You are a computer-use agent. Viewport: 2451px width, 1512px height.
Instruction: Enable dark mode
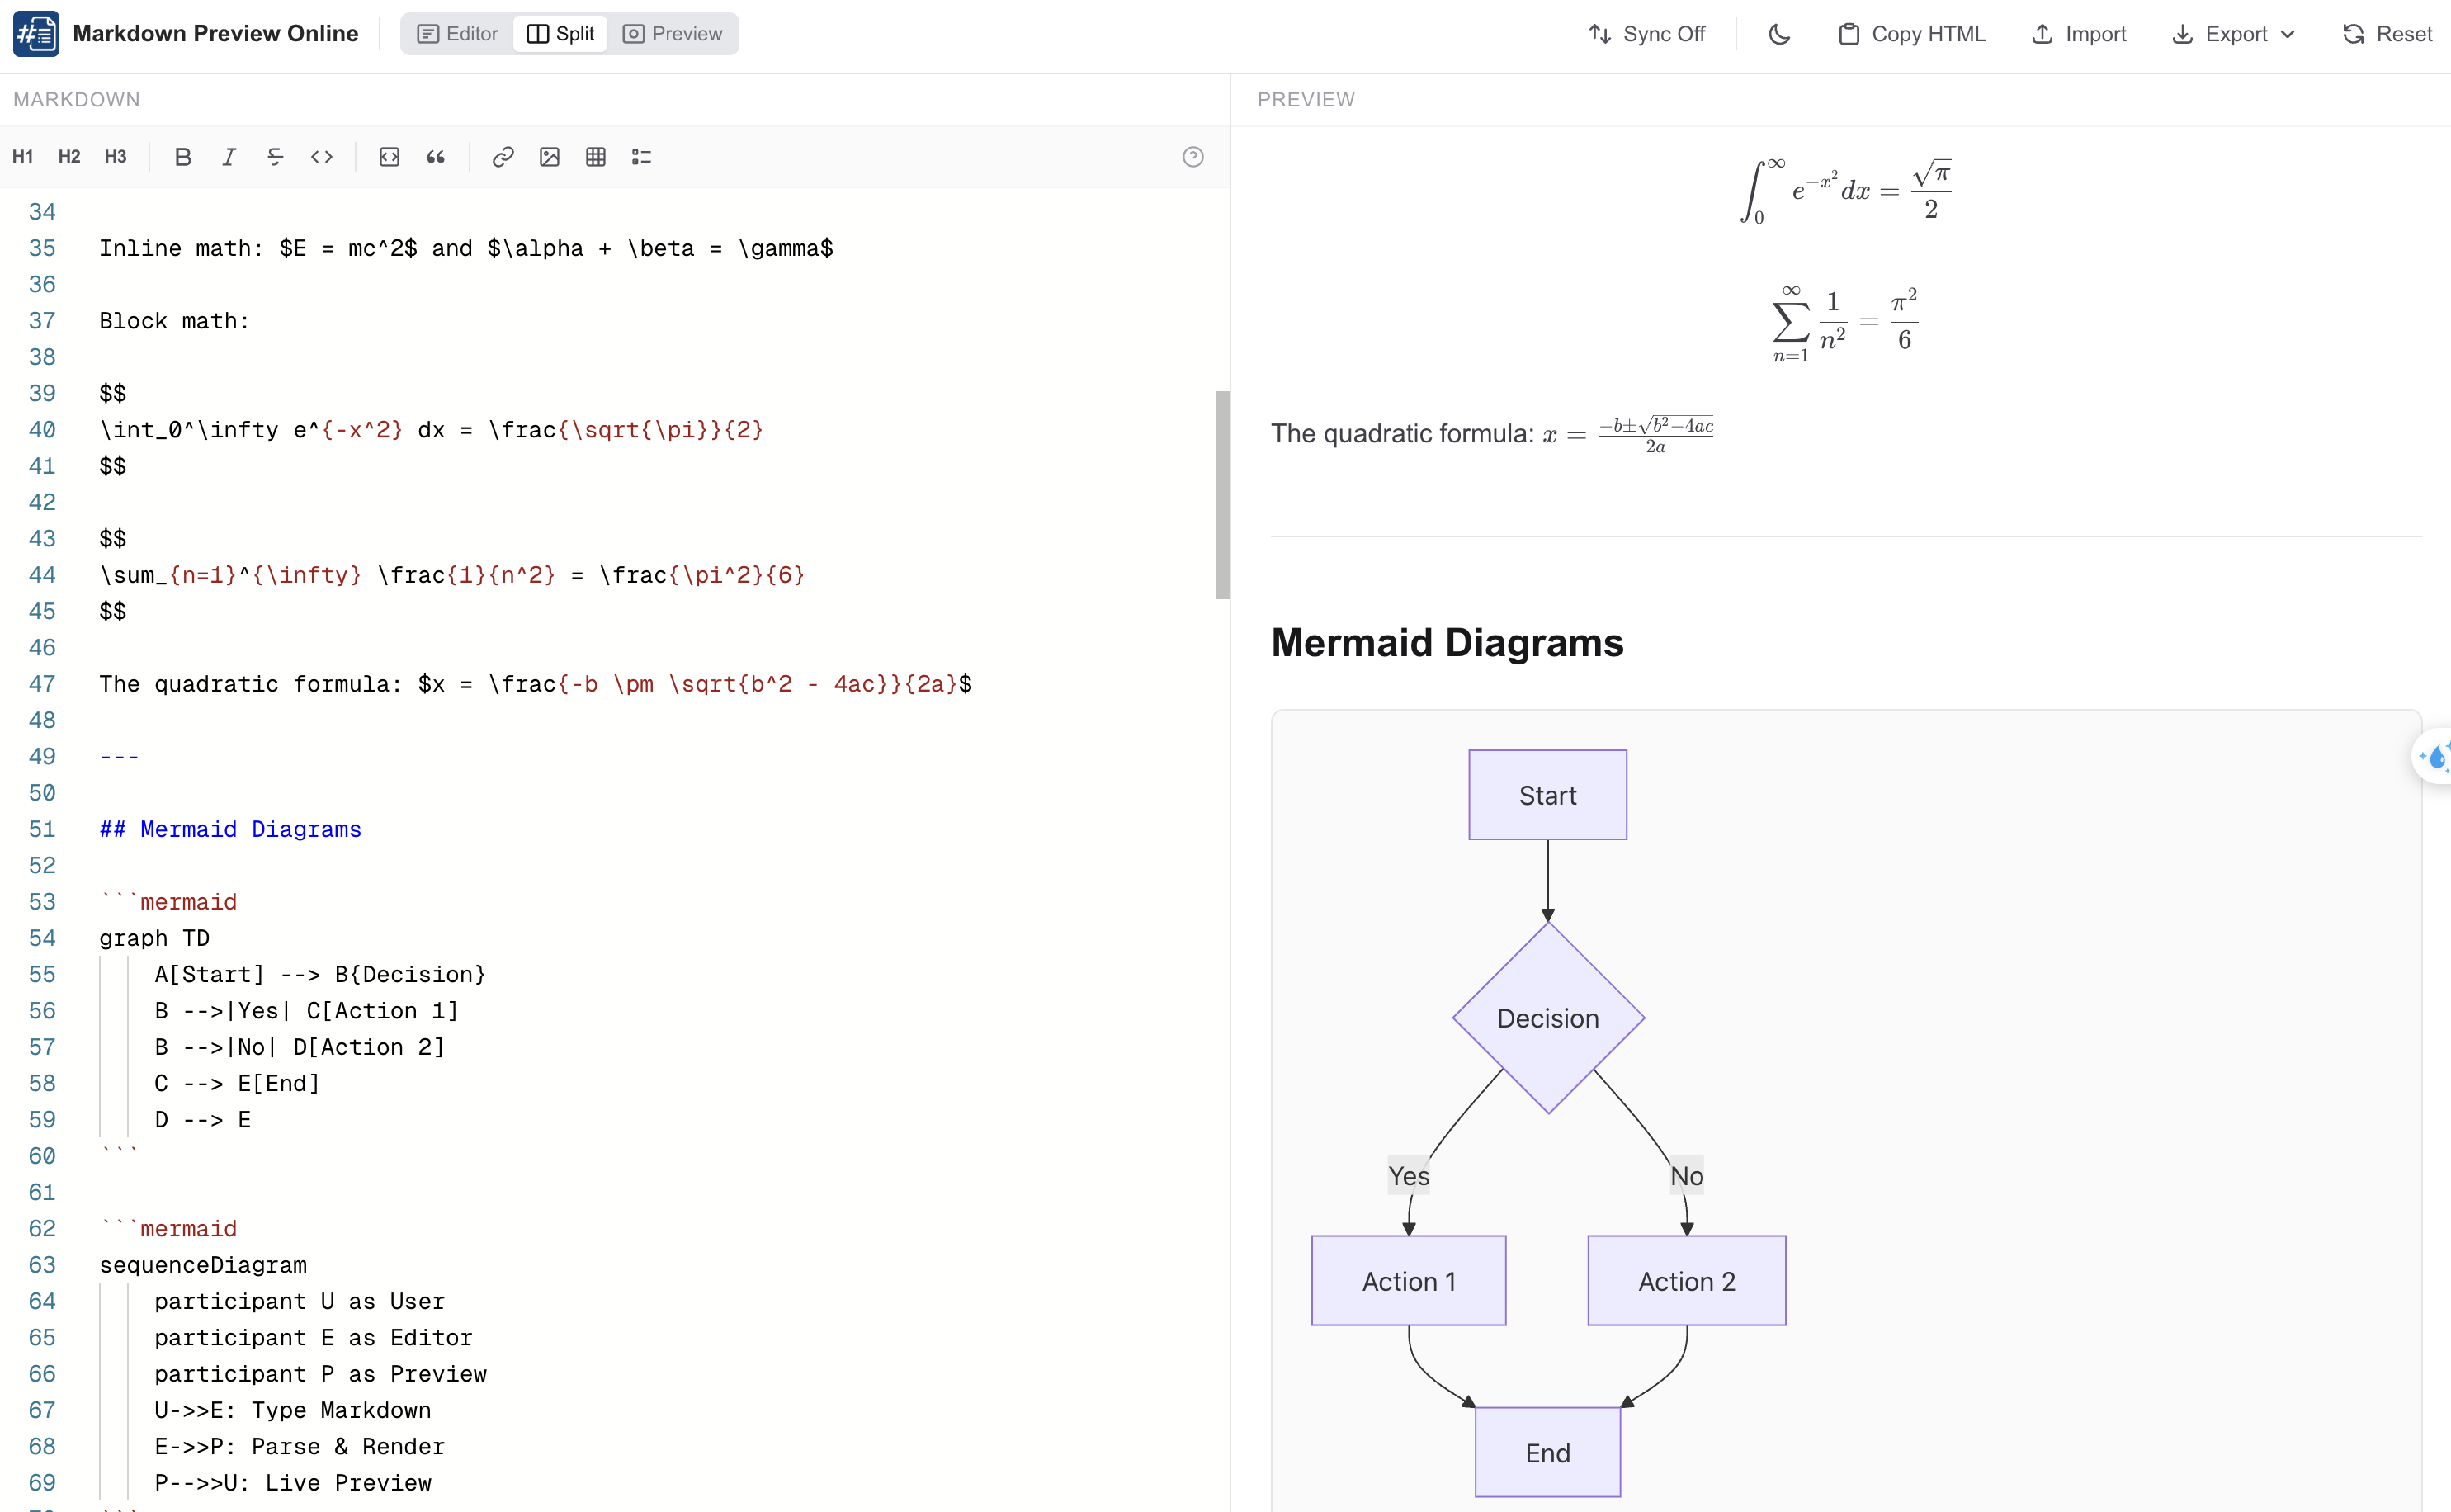point(1778,33)
